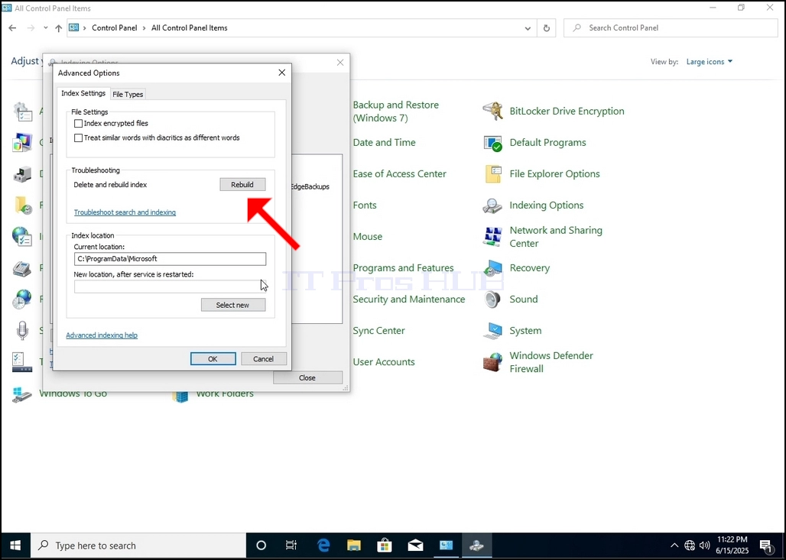Open Troubleshoot search and indexing link
Viewport: 786px width, 560px height.
tap(125, 212)
